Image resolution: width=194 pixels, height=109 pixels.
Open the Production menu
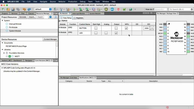click(73, 2)
